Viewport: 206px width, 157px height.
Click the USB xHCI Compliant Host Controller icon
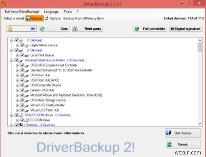click(27, 66)
